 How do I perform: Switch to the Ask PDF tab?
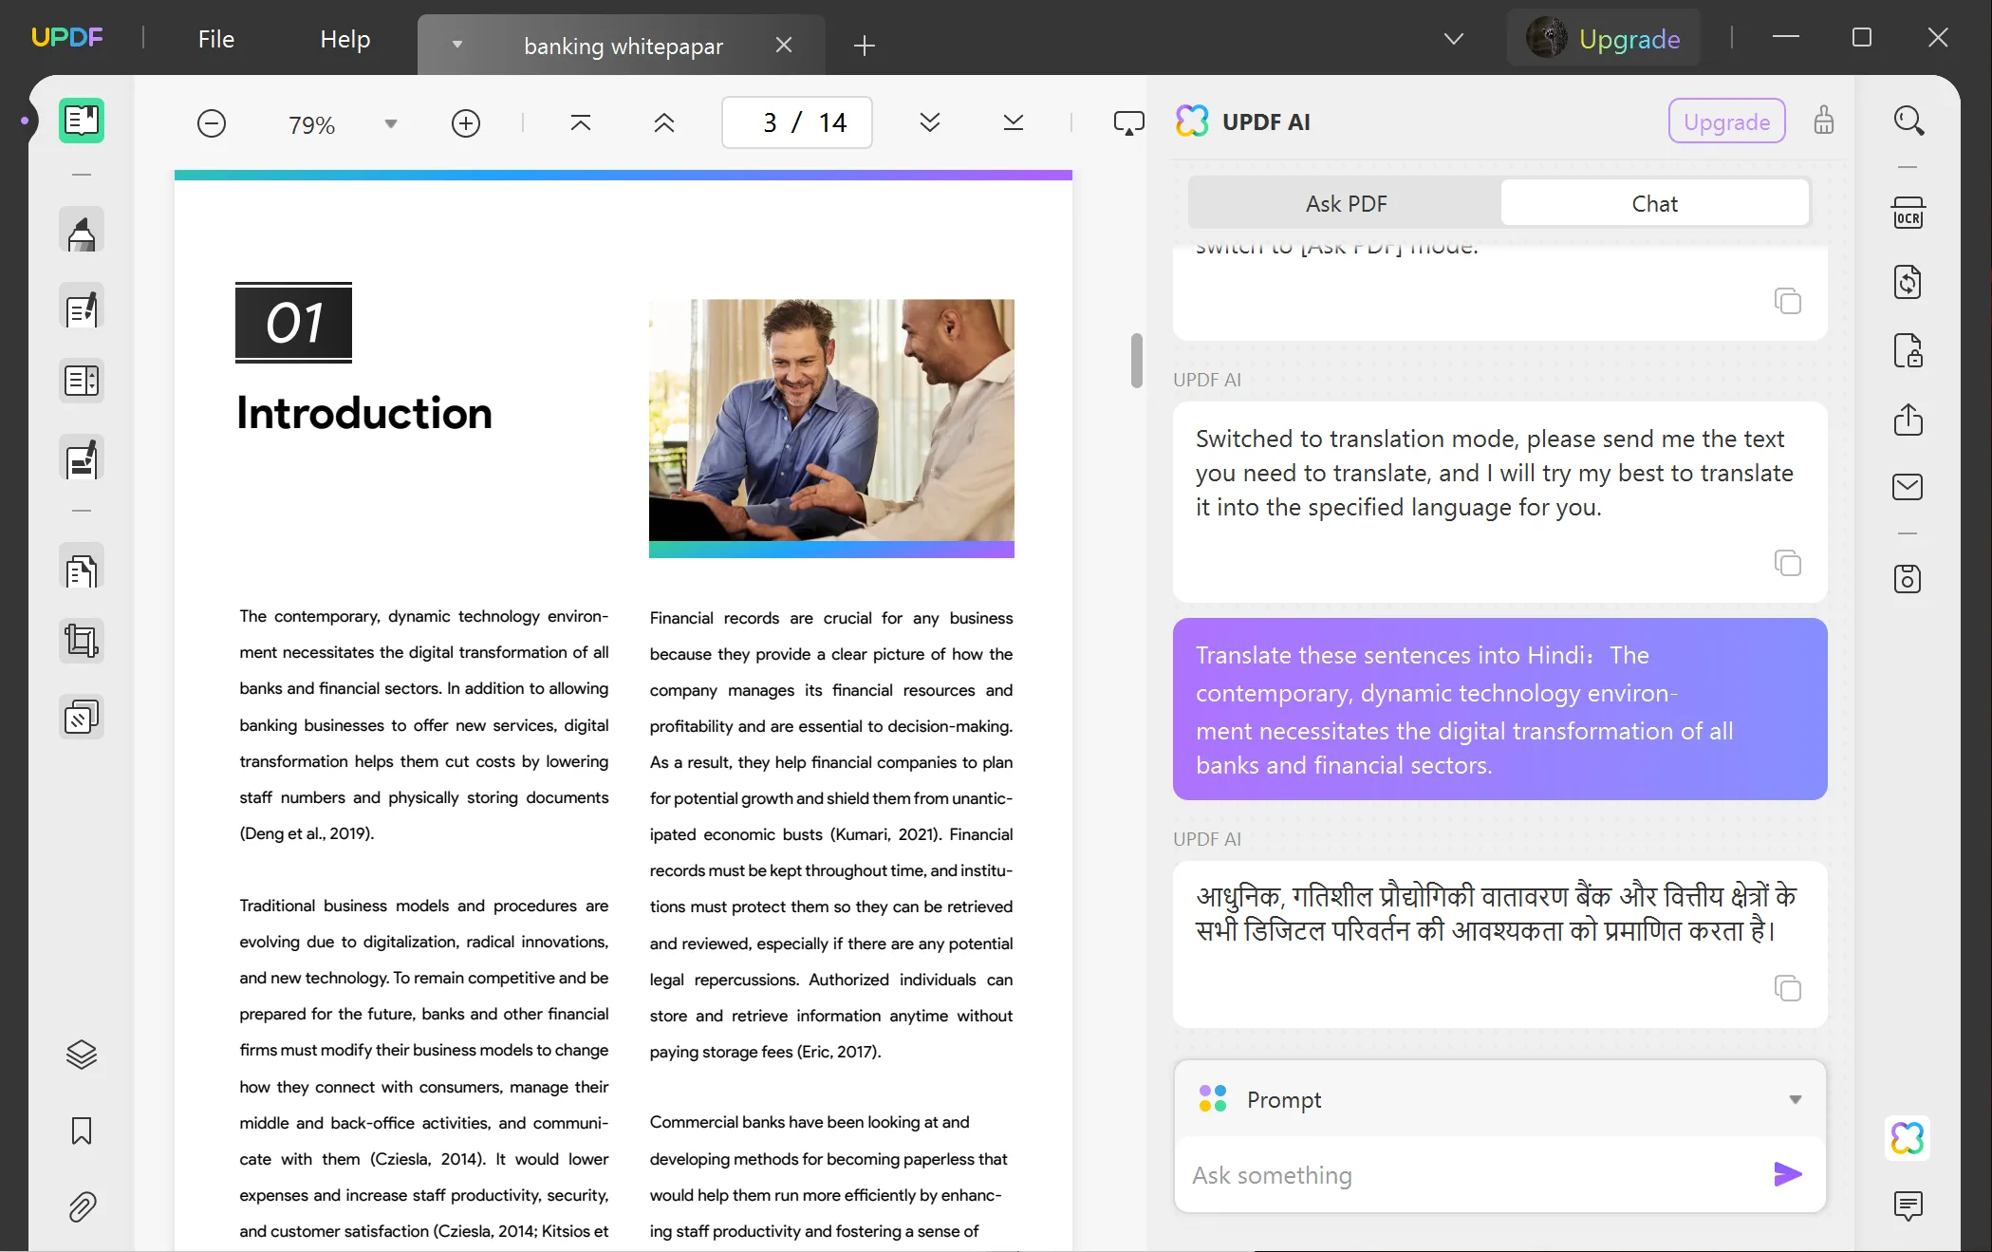[1347, 202]
